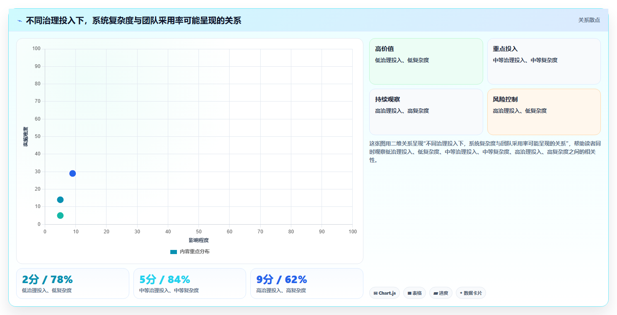Select the green scatter point near 5

[x=60, y=216]
